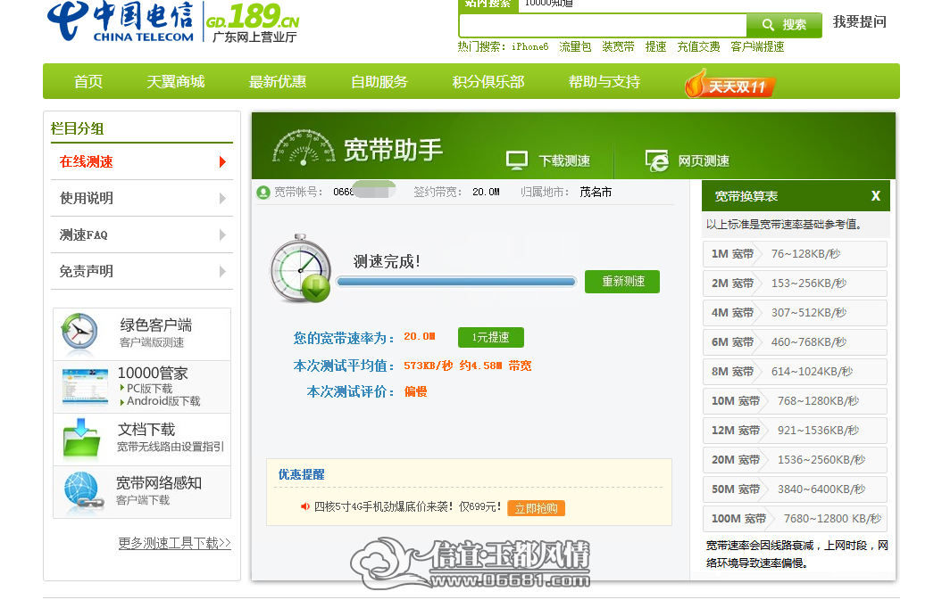Open 更多测速工具下载 link
This screenshot has height=600, width=942.
[174, 543]
